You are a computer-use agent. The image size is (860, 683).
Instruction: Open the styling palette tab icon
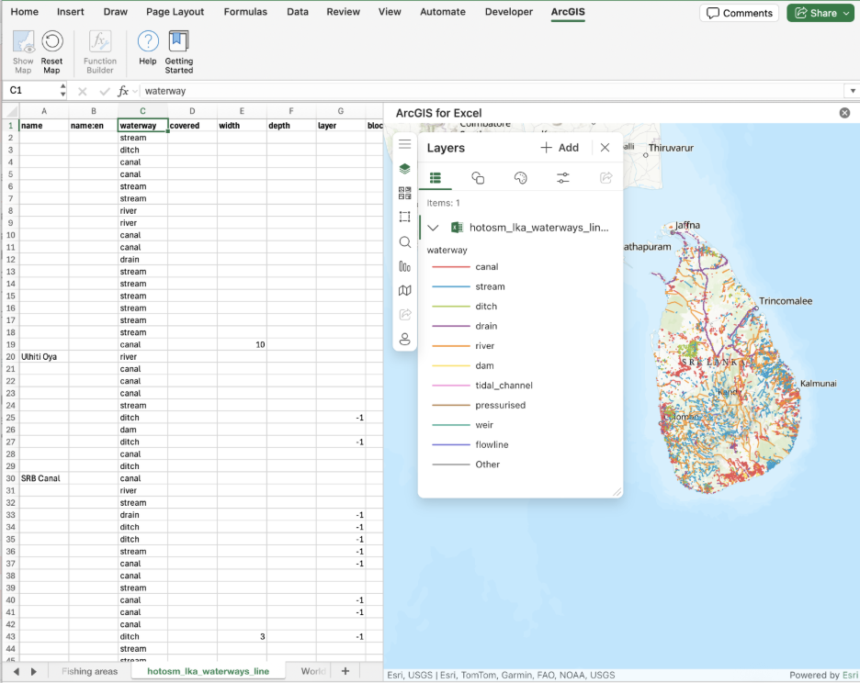tap(520, 177)
